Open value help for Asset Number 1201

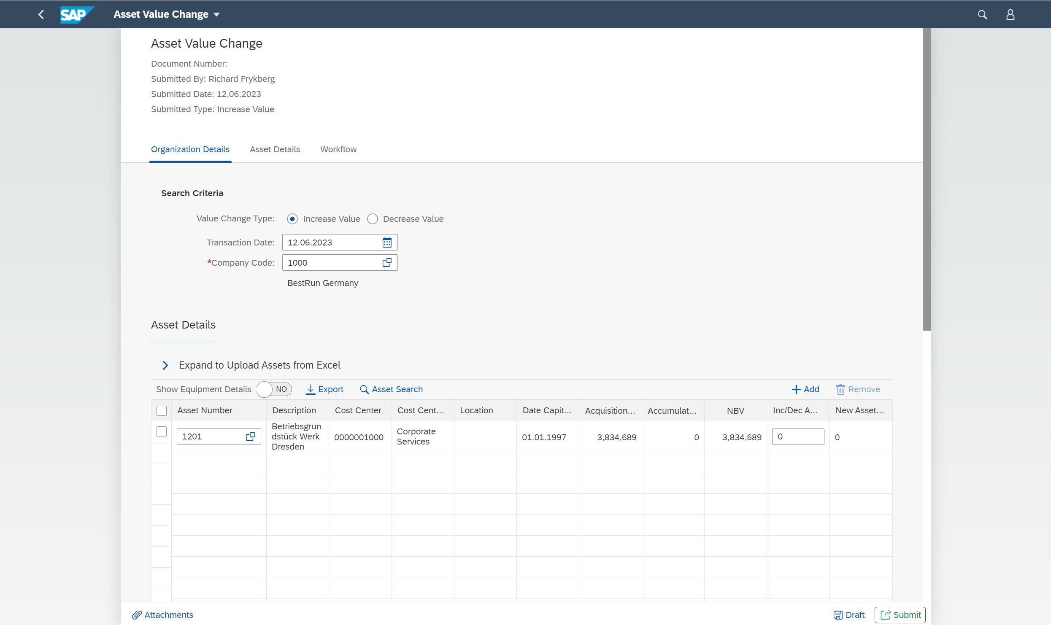(x=251, y=436)
